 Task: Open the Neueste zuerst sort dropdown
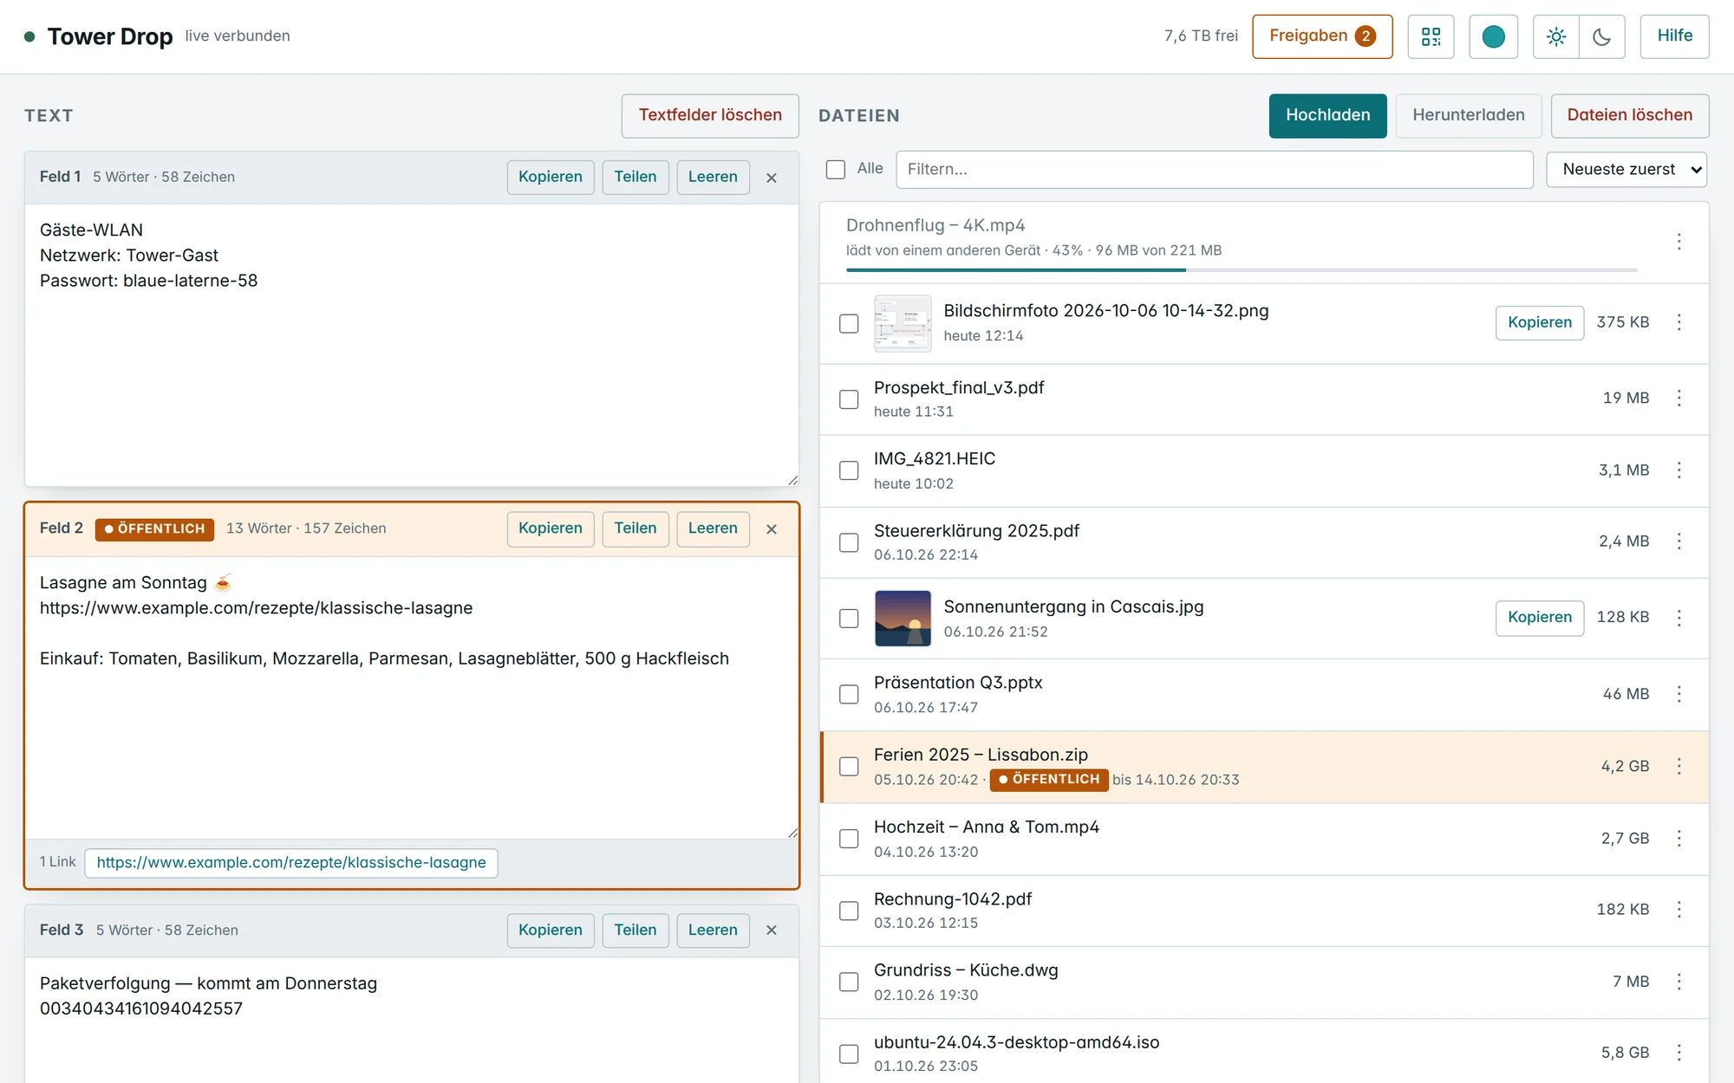1626,170
